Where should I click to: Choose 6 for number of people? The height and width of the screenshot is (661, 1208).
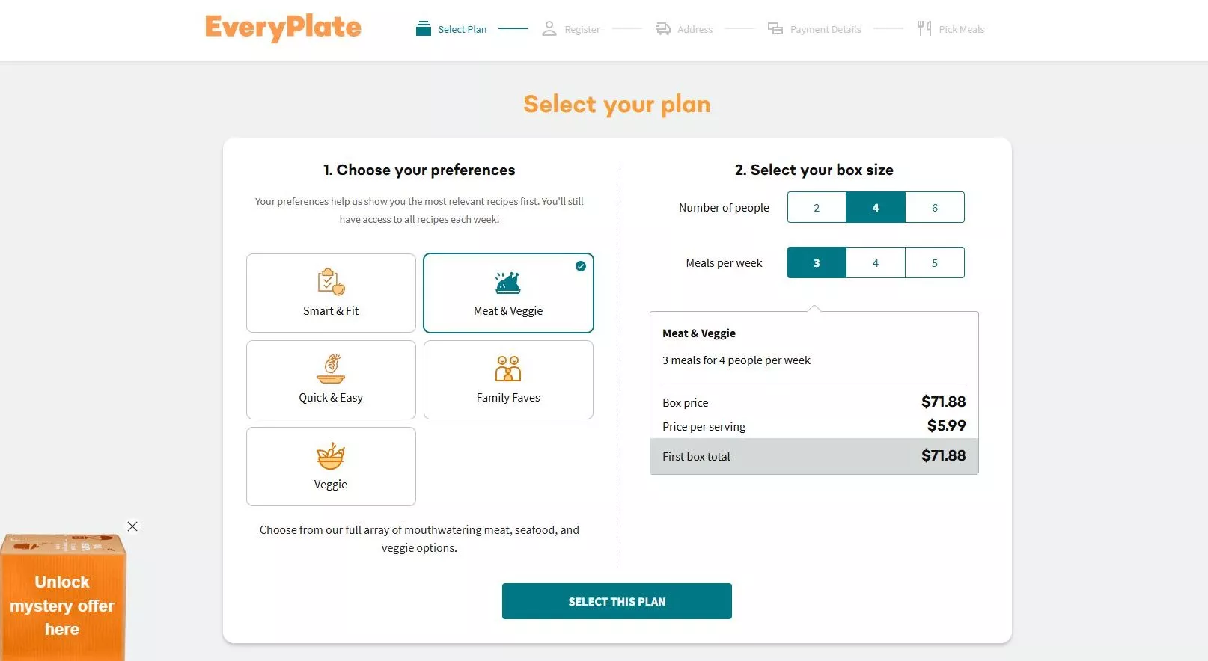point(935,207)
